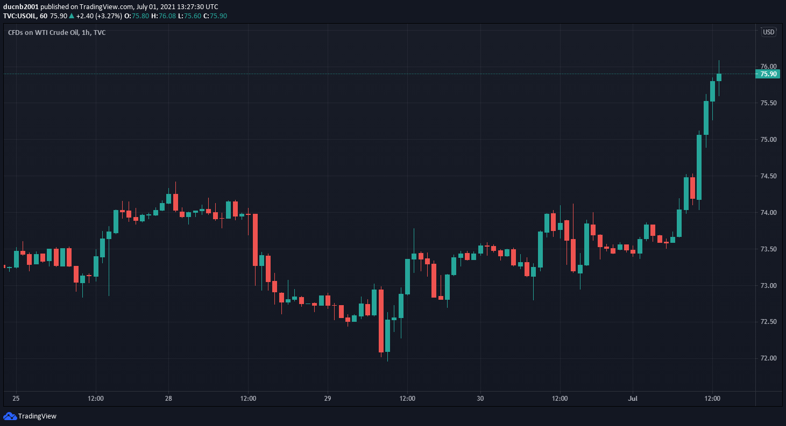Click the latest green candle near 75.90
Image resolution: width=786 pixels, height=426 pixels.
[x=719, y=77]
